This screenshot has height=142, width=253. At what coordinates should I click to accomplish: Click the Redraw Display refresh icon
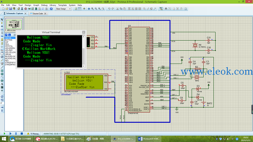click(x=76, y=9)
